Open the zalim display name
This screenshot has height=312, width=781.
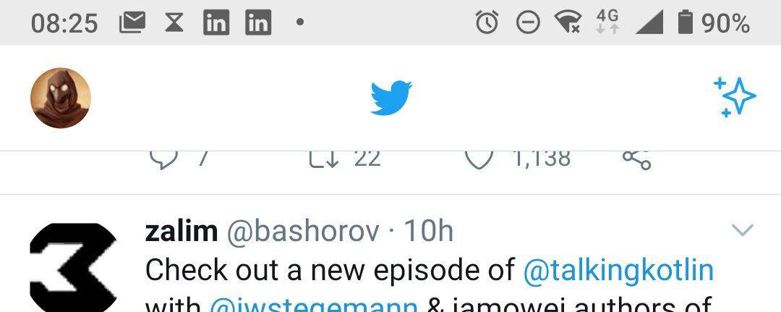click(x=182, y=231)
